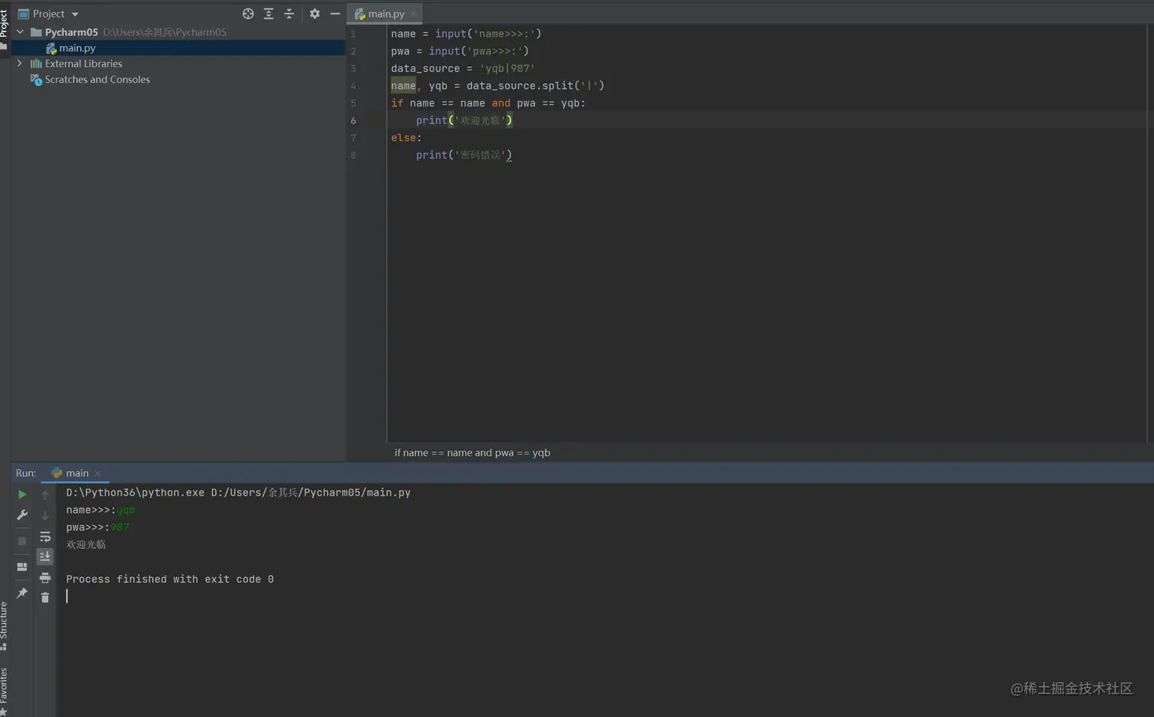Open the Structure side tool window
This screenshot has height=717, width=1154.
(x=4, y=626)
